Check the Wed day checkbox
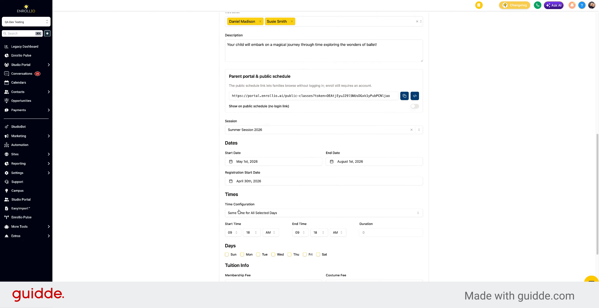 coord(273,254)
